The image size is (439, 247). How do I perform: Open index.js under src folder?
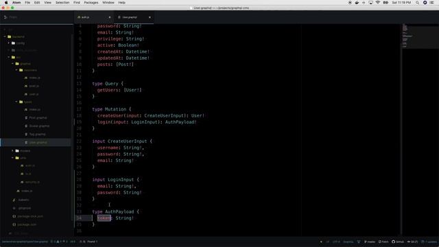tap(27, 191)
